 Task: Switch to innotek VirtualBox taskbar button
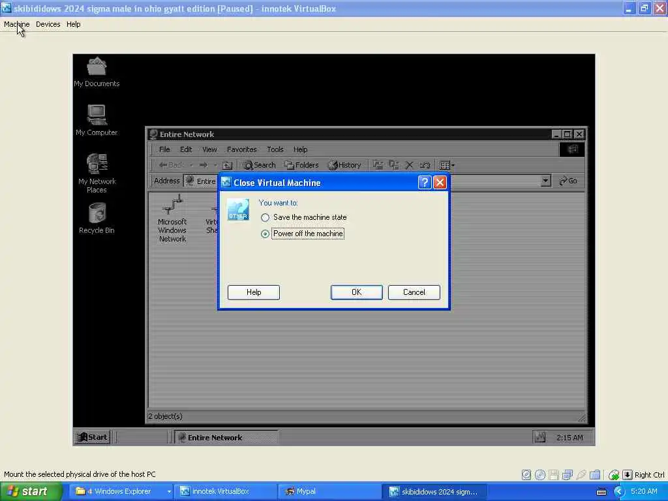(225, 491)
